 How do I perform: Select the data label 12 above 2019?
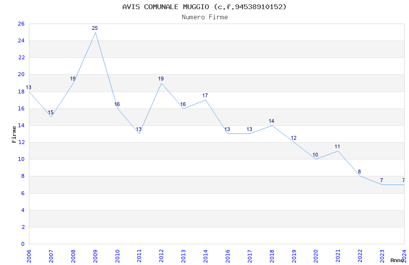(294, 138)
